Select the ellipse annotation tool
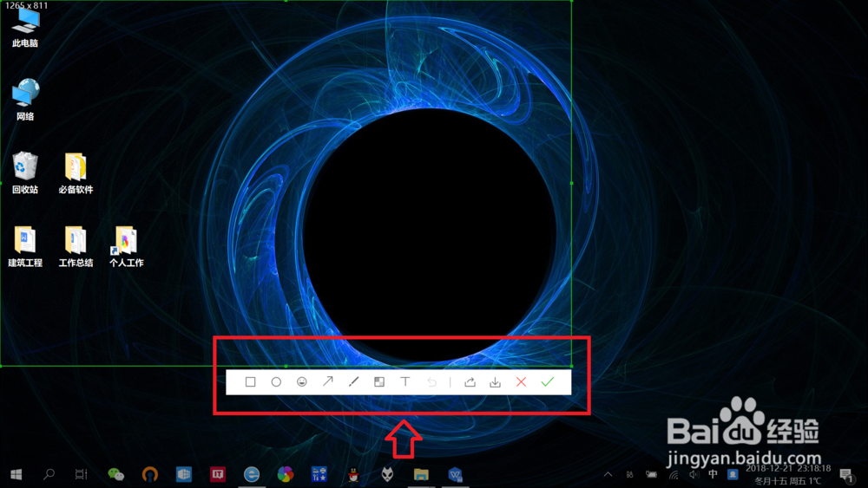The image size is (868, 488). (276, 382)
